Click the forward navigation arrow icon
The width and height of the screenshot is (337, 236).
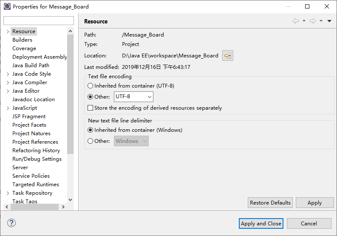coord(313,21)
